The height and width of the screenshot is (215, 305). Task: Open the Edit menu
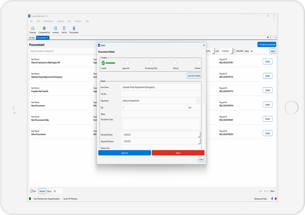coord(38,21)
